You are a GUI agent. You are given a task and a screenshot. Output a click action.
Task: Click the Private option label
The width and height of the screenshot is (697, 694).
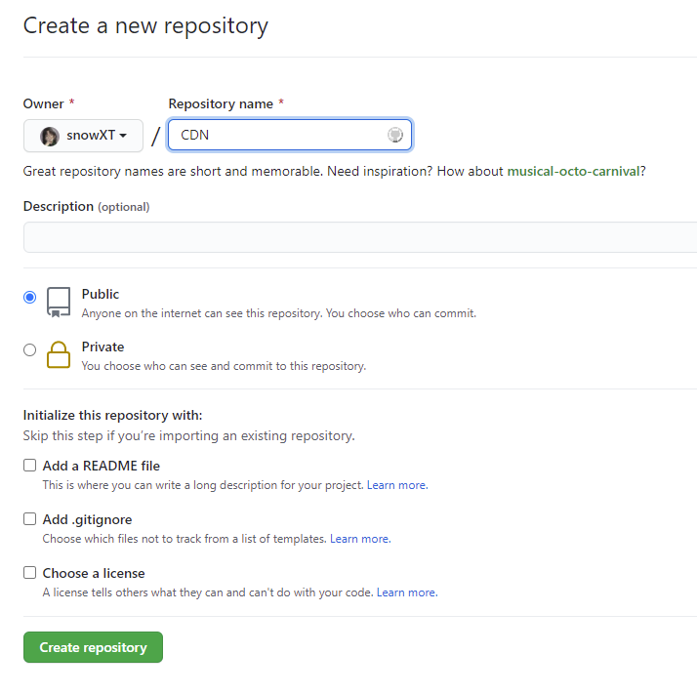tap(102, 347)
